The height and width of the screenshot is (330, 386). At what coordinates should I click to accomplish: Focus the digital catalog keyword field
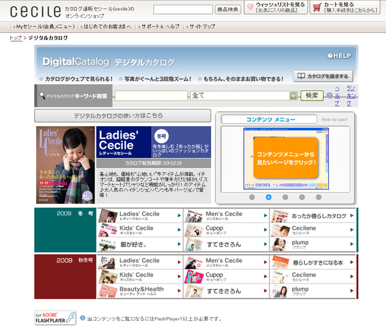pyautogui.click(x=151, y=95)
